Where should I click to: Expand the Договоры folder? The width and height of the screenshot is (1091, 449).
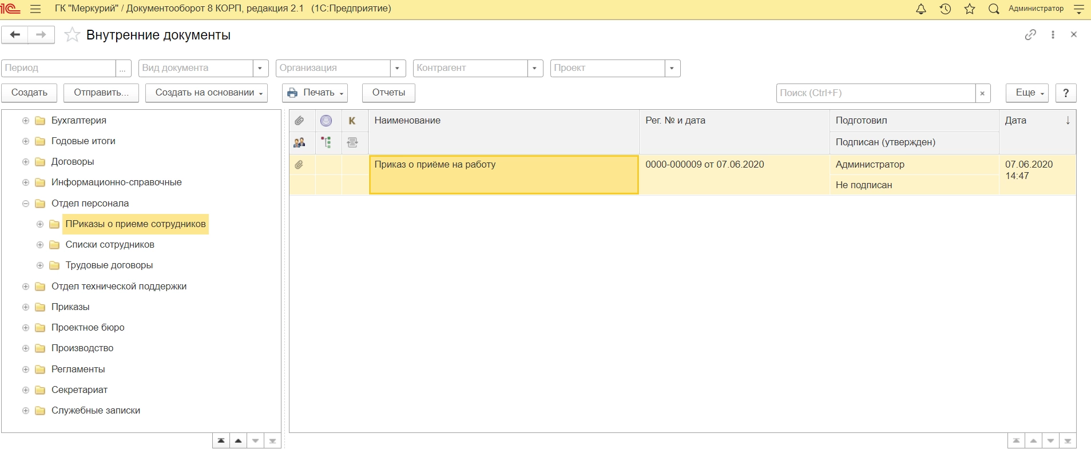tap(26, 162)
